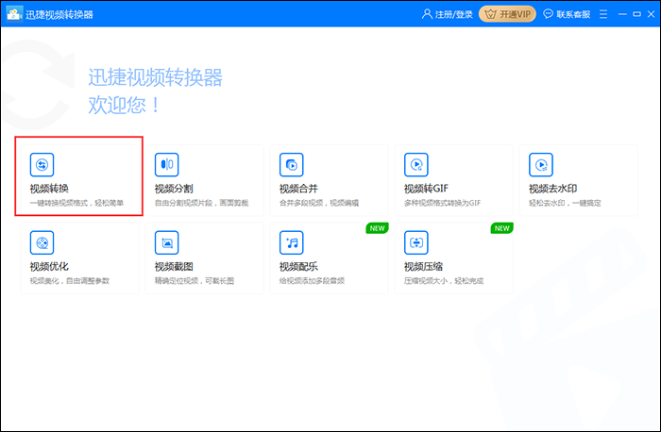Screen dimensions: 661x432
Task: Click description 轻松去水印，一键搞定
Action: tap(565, 203)
